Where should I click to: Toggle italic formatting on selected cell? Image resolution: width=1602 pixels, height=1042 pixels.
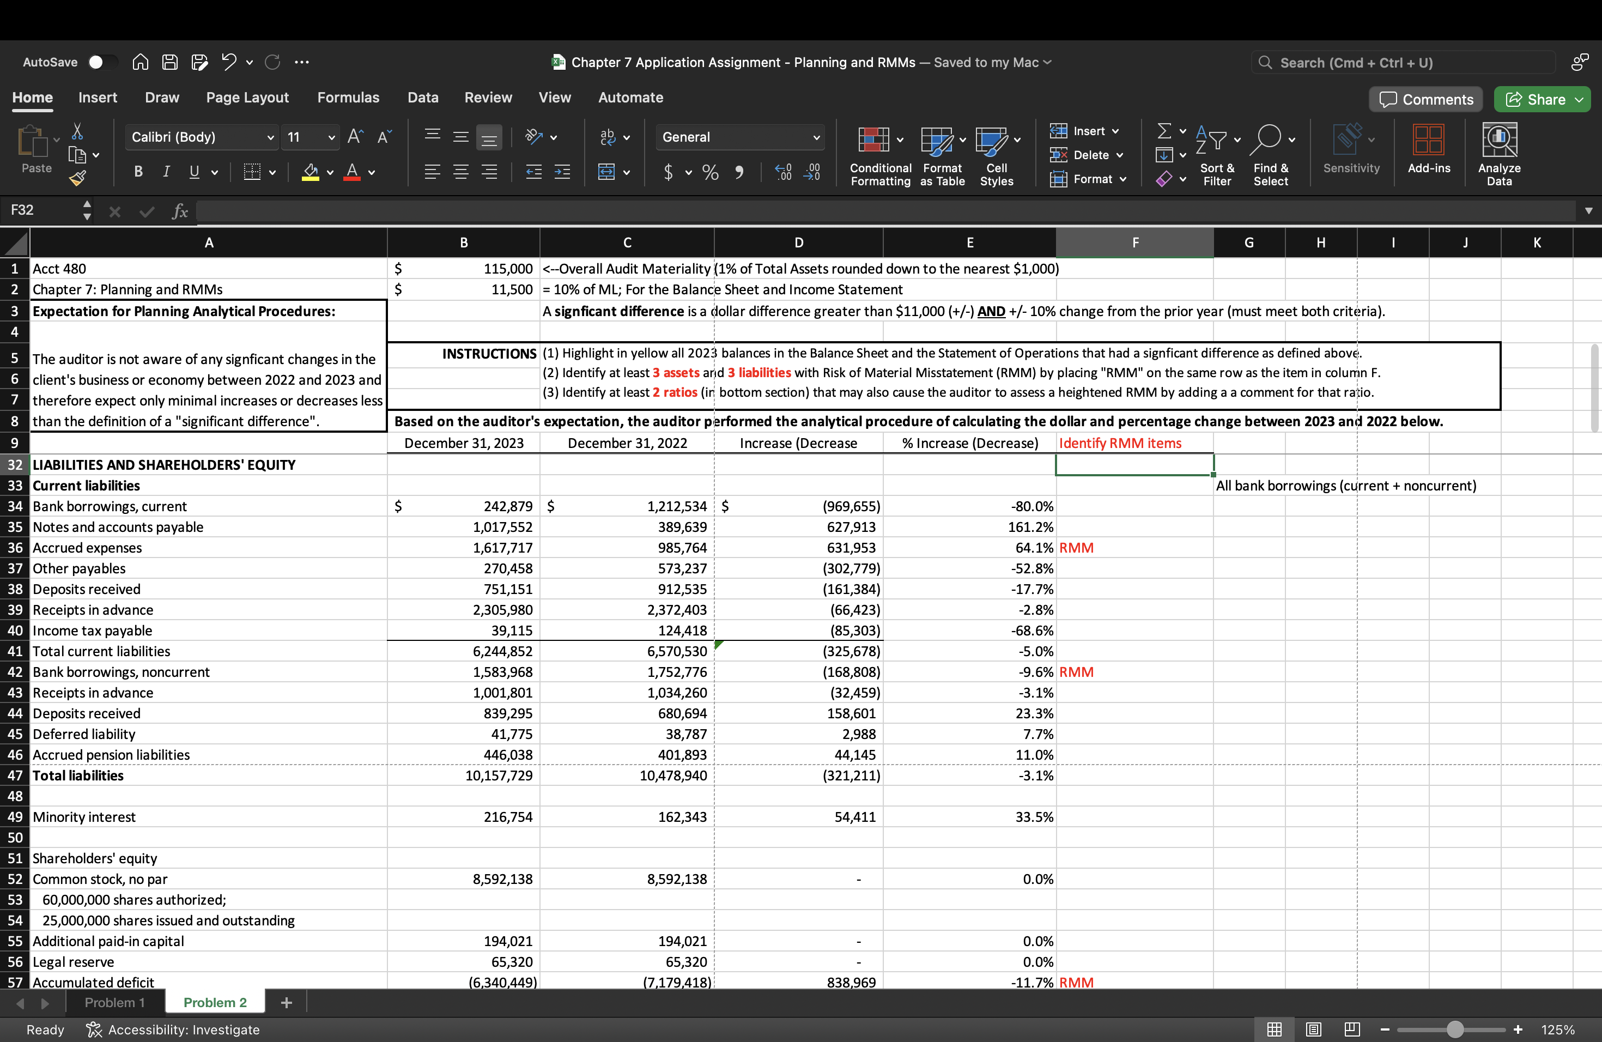(166, 172)
